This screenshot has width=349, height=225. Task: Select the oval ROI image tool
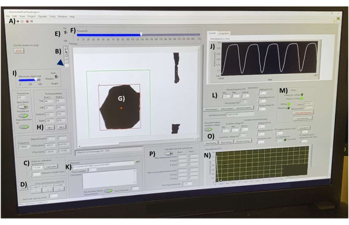tap(66, 56)
